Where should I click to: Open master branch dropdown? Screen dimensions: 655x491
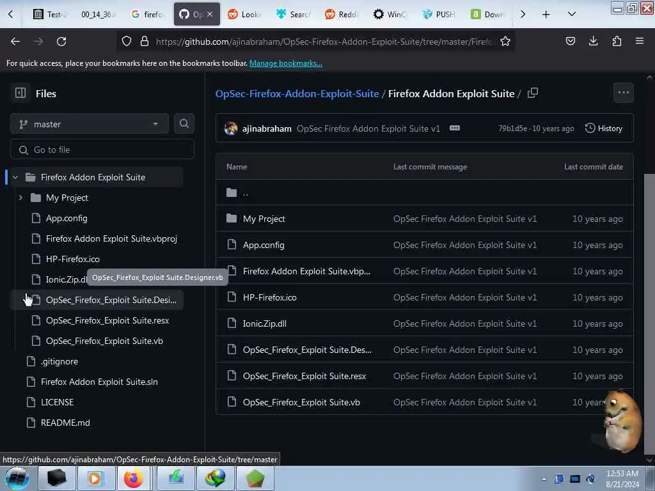(90, 123)
